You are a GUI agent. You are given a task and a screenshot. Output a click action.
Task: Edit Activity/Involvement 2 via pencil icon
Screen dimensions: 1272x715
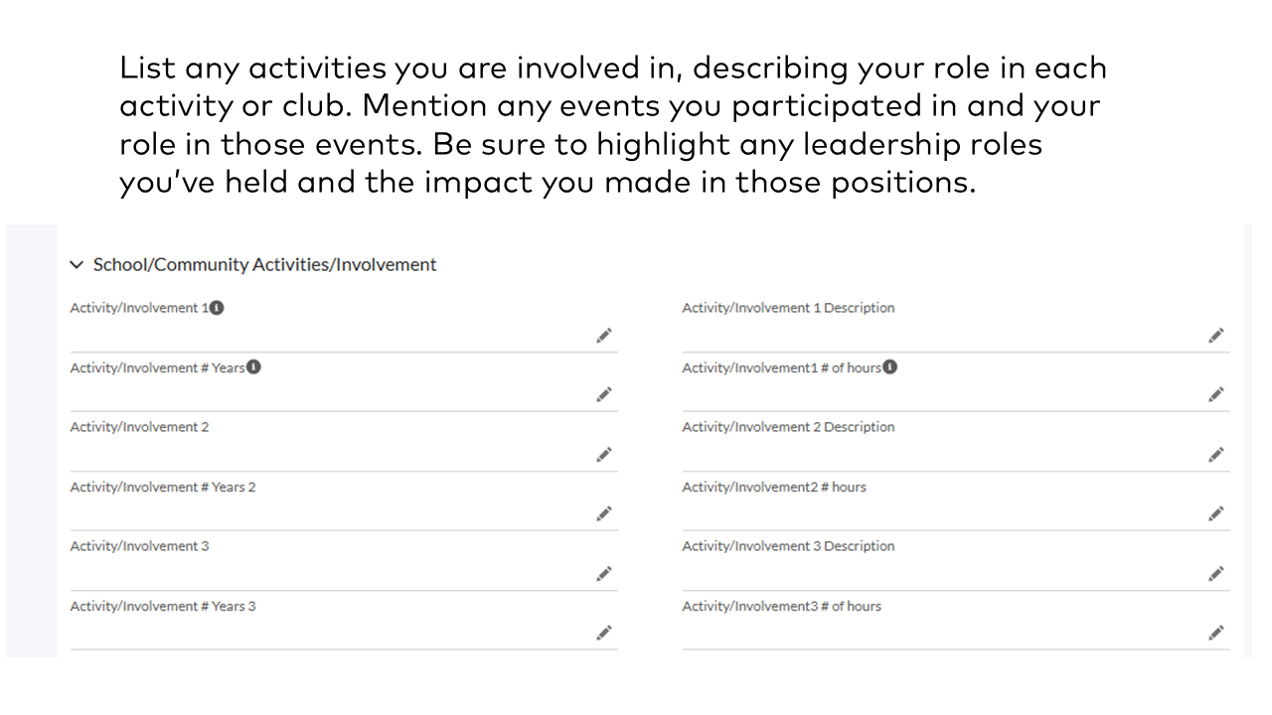click(x=604, y=455)
